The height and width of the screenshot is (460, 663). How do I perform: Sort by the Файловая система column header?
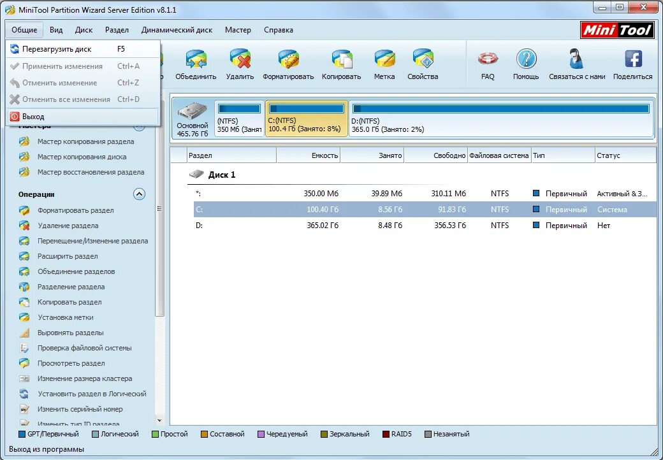click(499, 155)
